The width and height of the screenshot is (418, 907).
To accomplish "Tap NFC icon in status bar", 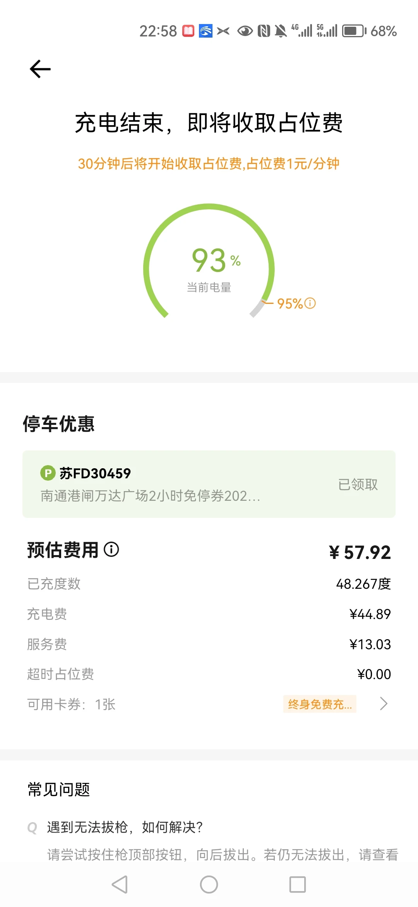I will click(264, 31).
